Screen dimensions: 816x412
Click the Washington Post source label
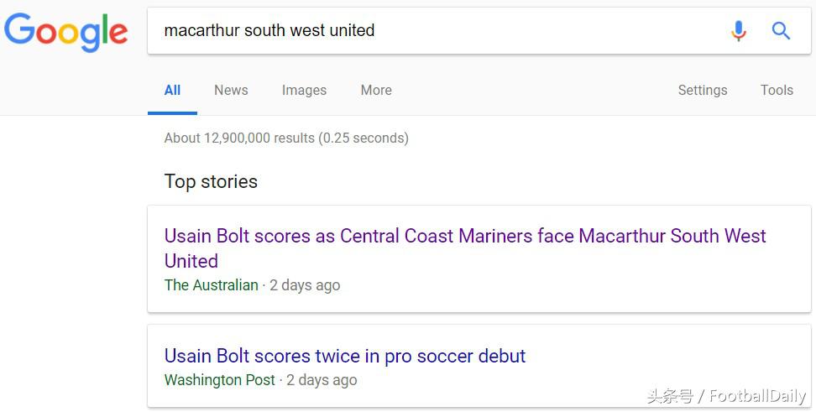tap(220, 380)
